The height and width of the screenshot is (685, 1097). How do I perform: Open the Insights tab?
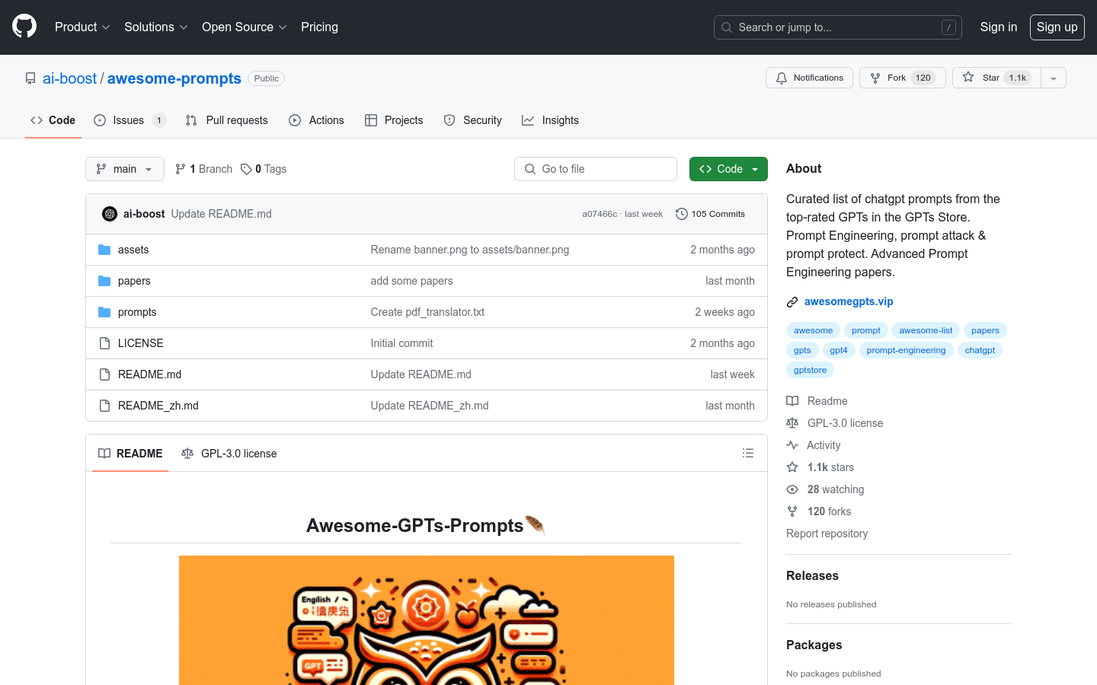coord(550,120)
